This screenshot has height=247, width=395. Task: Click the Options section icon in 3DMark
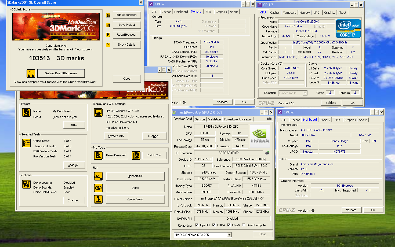click(26, 184)
